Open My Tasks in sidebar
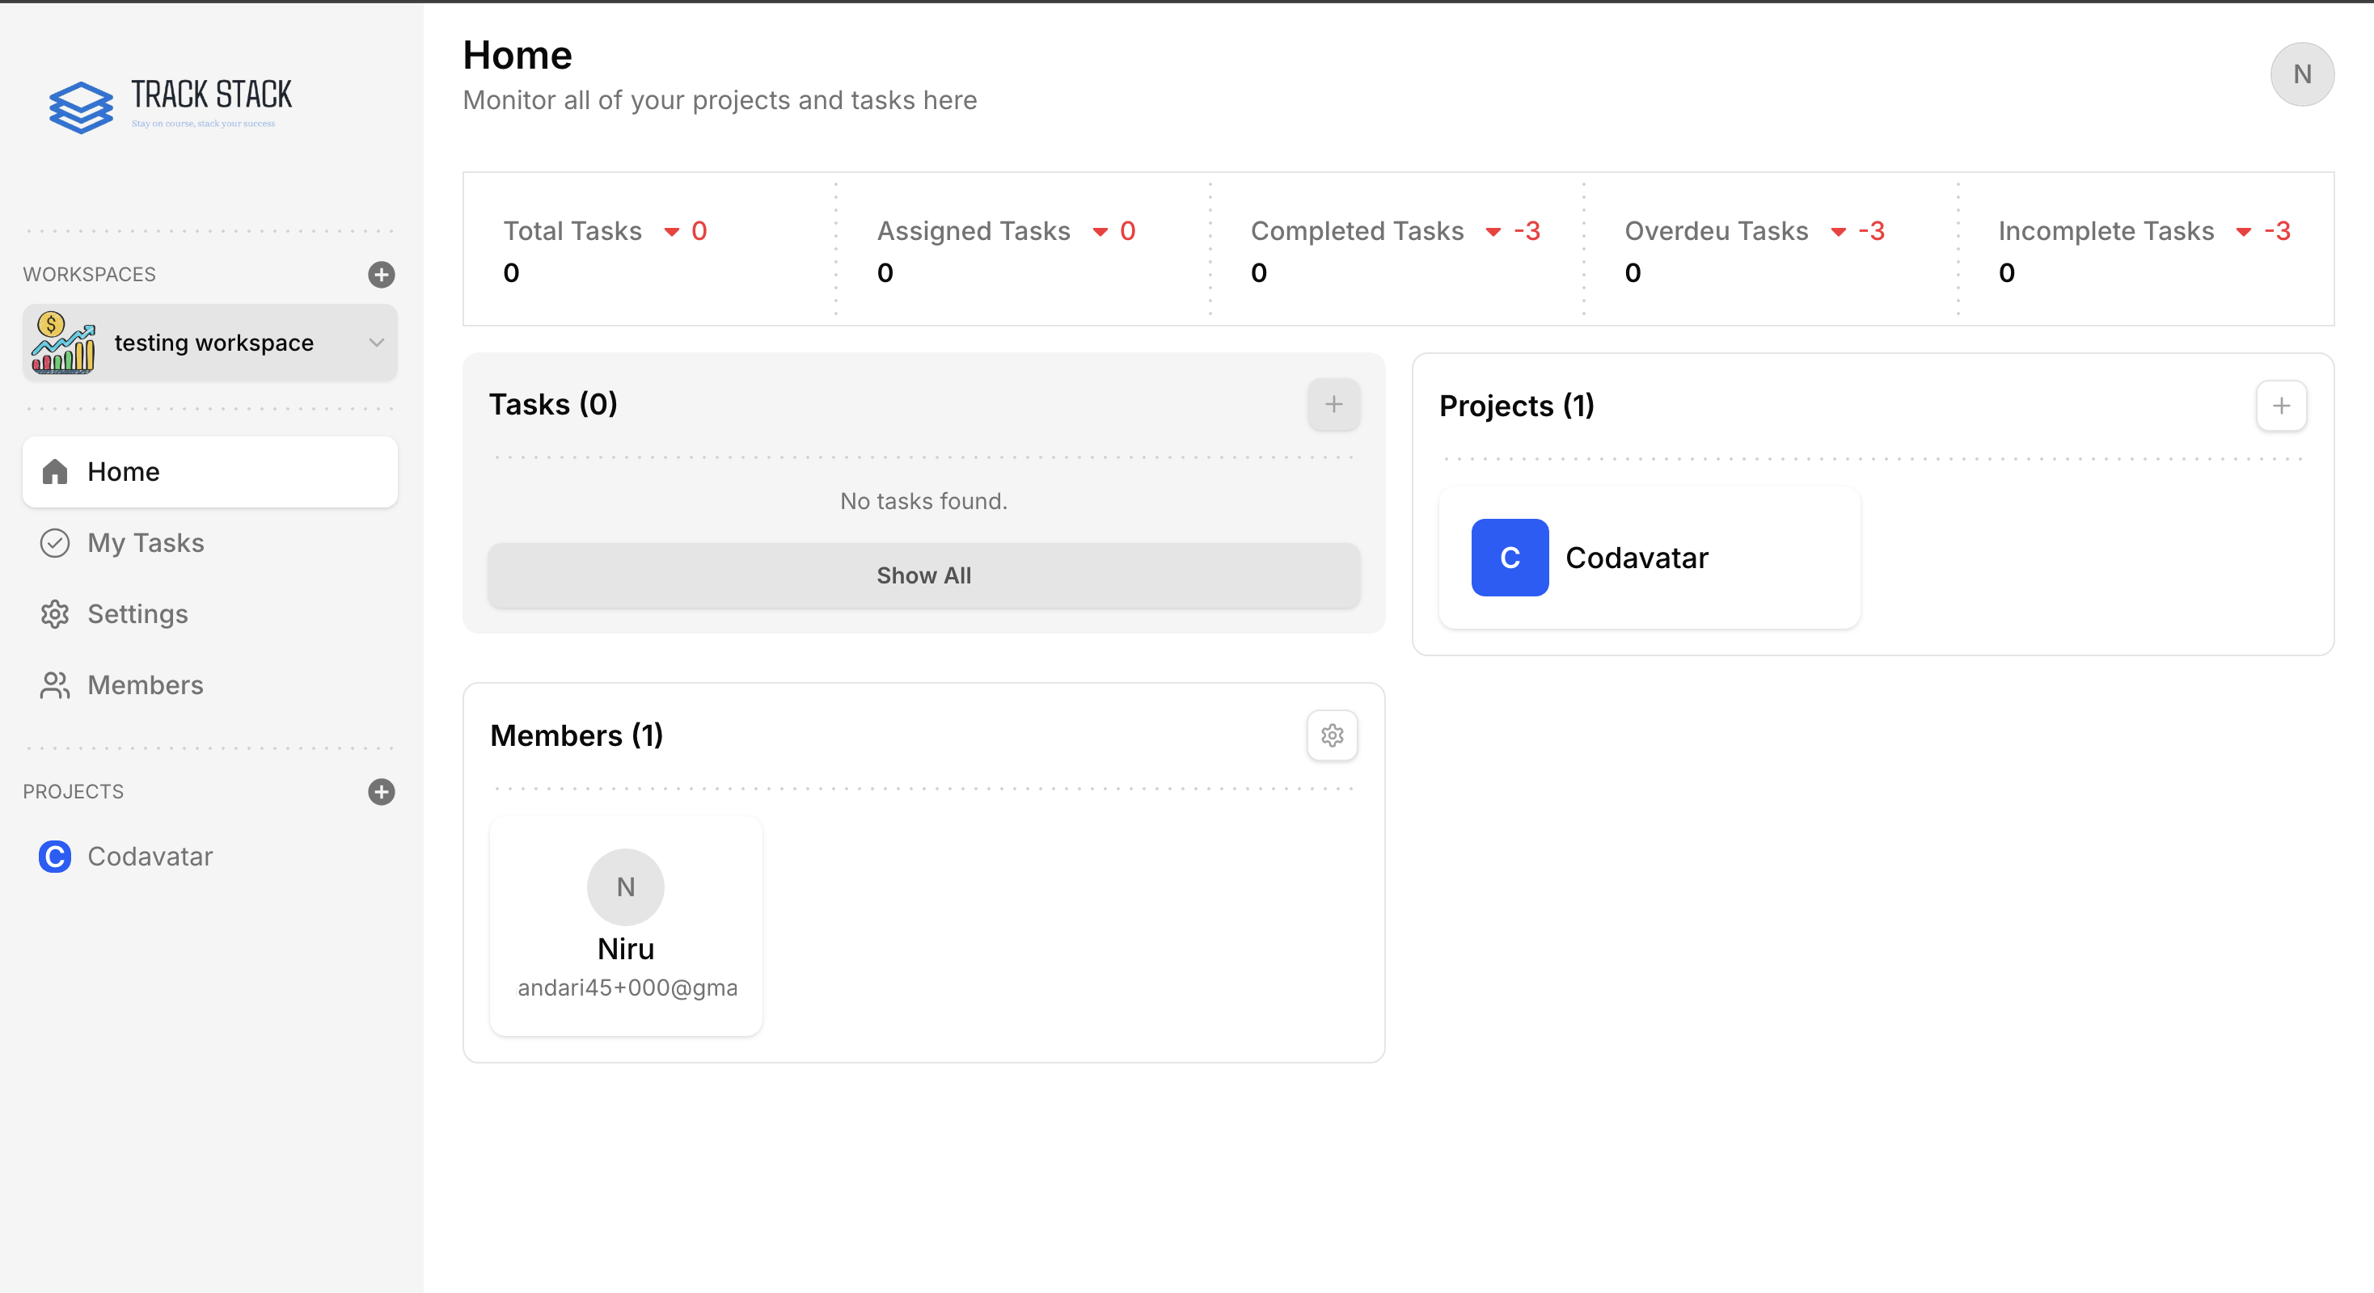The image size is (2374, 1293). (x=146, y=543)
